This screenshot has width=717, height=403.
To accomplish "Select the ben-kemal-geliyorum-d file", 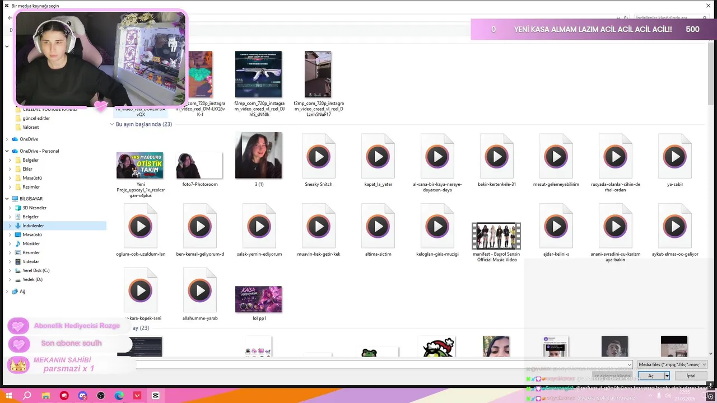I will click(x=200, y=230).
